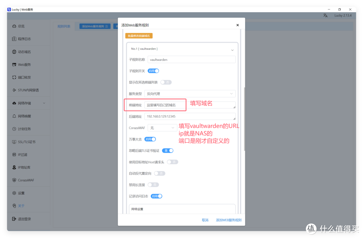Select the 动态域名 globe icon

(14, 52)
